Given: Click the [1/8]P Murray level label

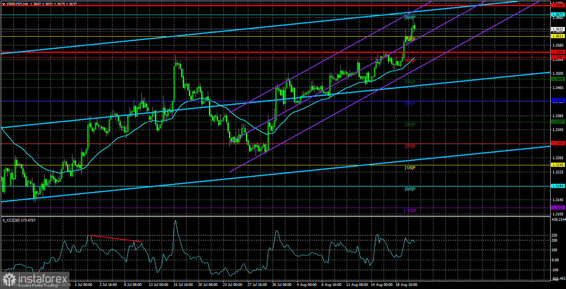Looking at the screenshot, I should click(410, 168).
